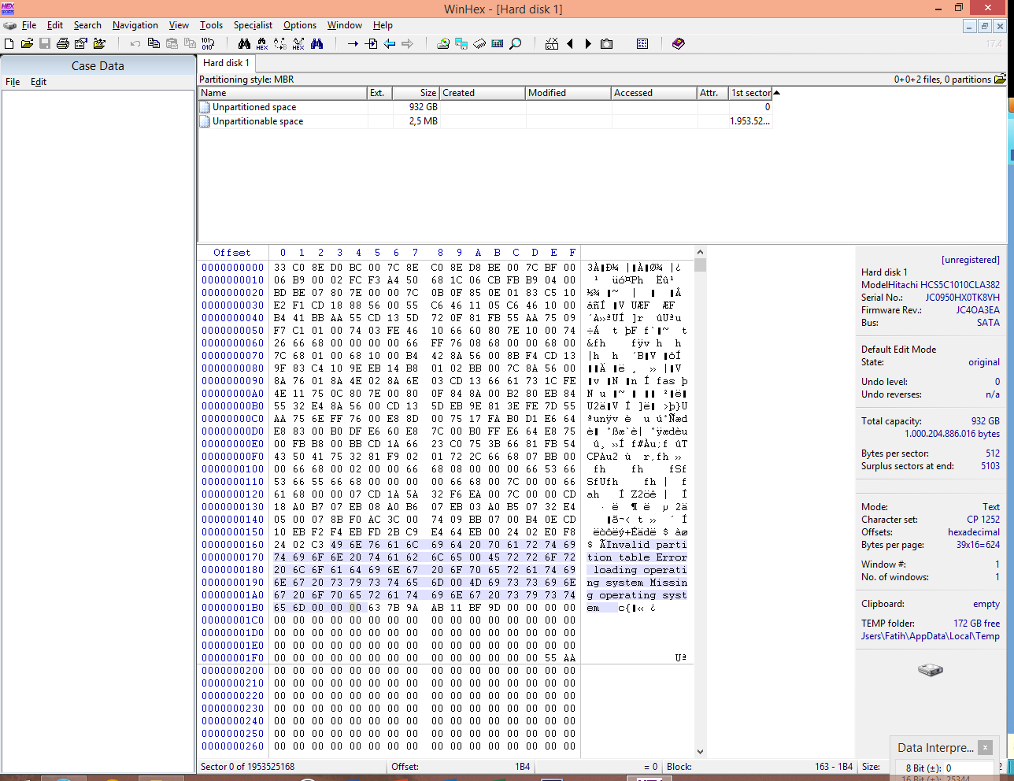The height and width of the screenshot is (781, 1014).
Task: Click the Open RAM chip icon
Action: click(479, 44)
